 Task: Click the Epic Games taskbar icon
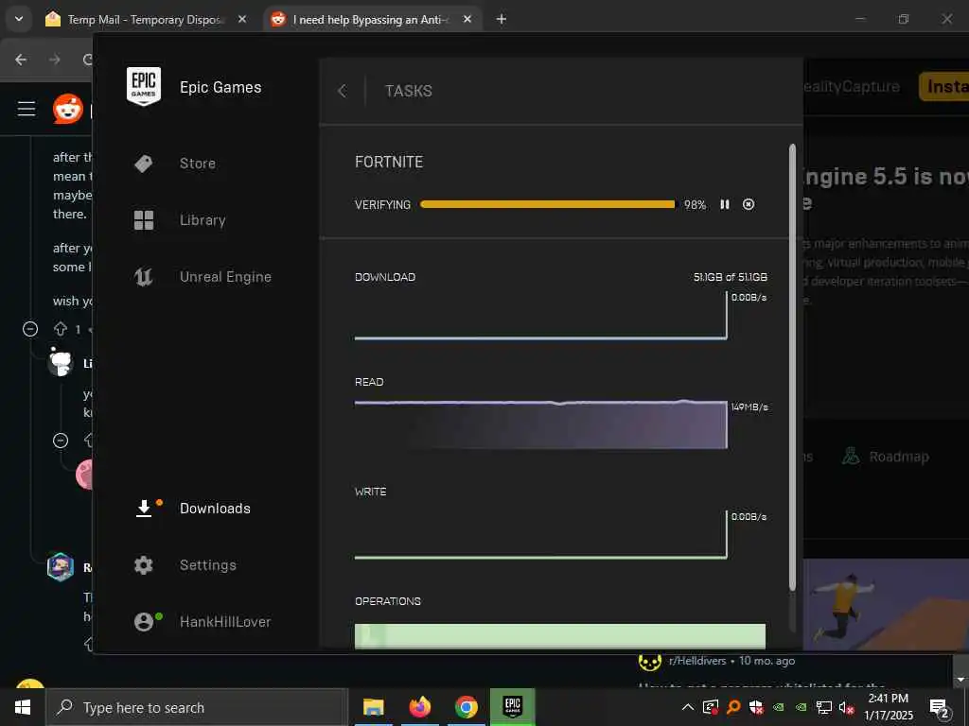512,707
